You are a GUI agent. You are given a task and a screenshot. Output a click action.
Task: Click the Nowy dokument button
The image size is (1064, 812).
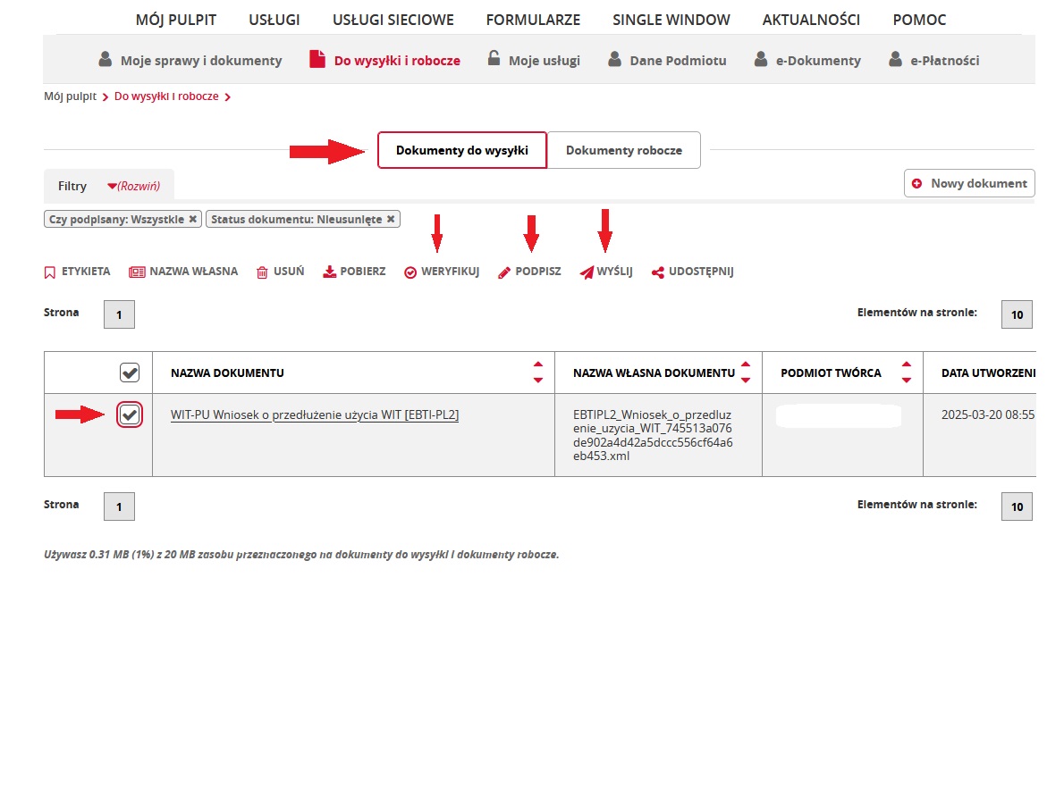tap(969, 183)
